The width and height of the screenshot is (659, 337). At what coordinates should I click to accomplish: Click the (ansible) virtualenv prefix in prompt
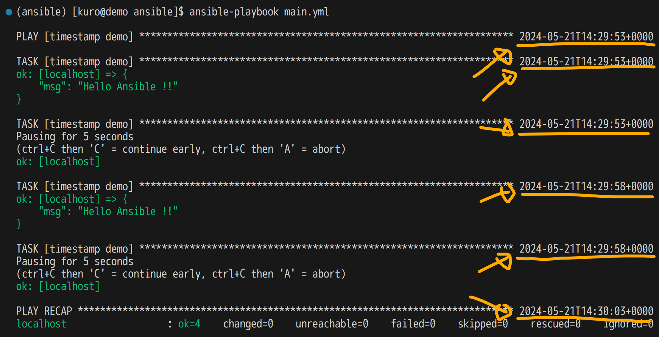[41, 12]
